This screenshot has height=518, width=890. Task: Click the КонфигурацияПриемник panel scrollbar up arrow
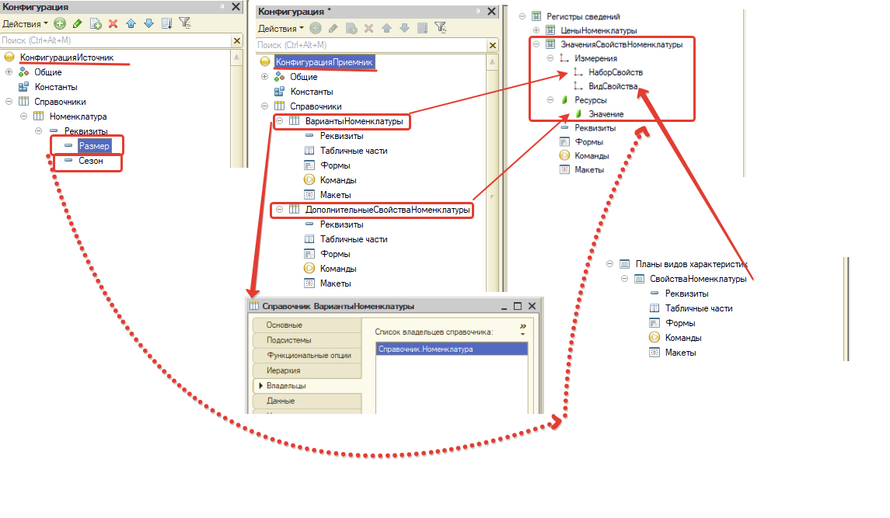click(493, 62)
